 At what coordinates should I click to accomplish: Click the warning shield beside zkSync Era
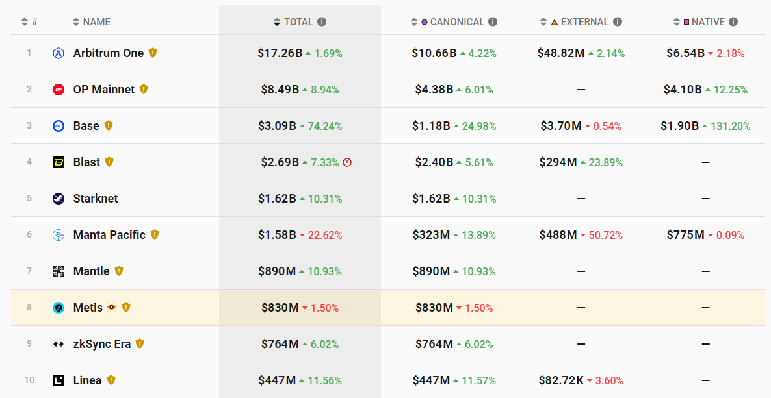coord(140,343)
